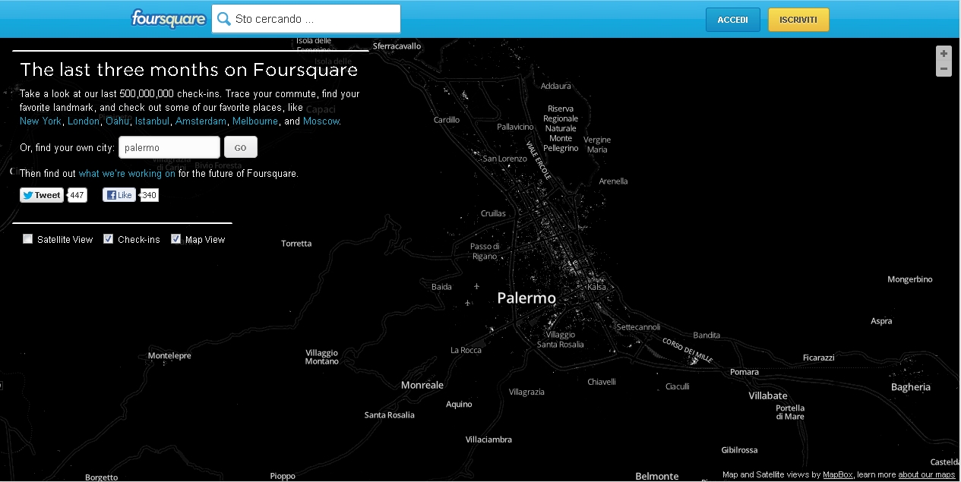The height and width of the screenshot is (482, 961).
Task: Open the London city link
Action: (84, 121)
